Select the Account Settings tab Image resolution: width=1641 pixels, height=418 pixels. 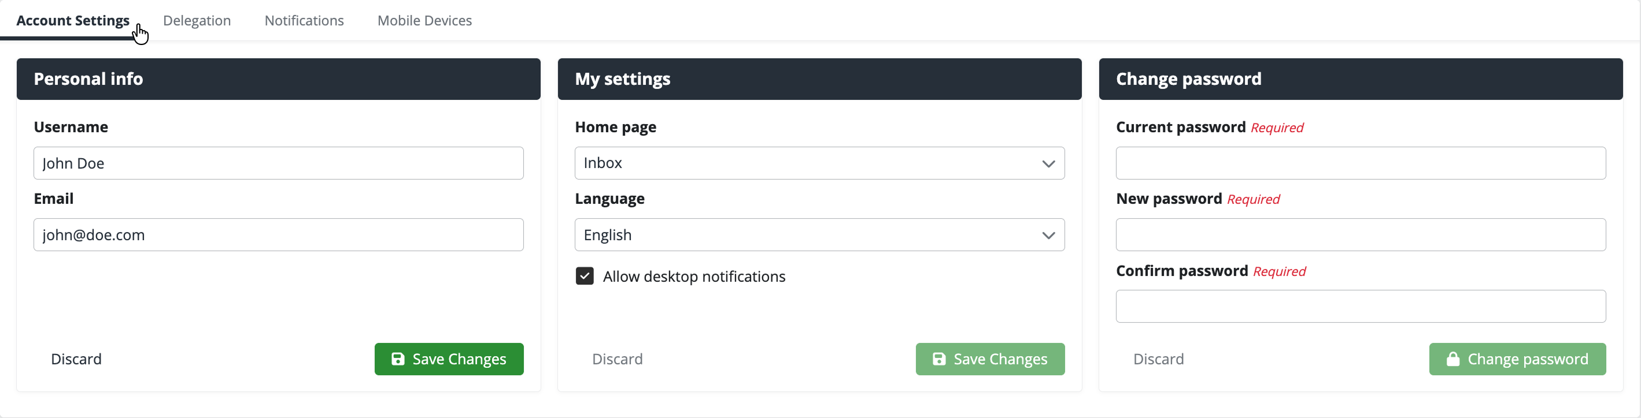[73, 20]
